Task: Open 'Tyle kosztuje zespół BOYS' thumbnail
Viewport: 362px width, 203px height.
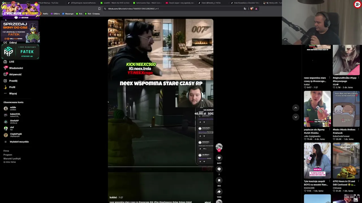Action: pos(317,160)
